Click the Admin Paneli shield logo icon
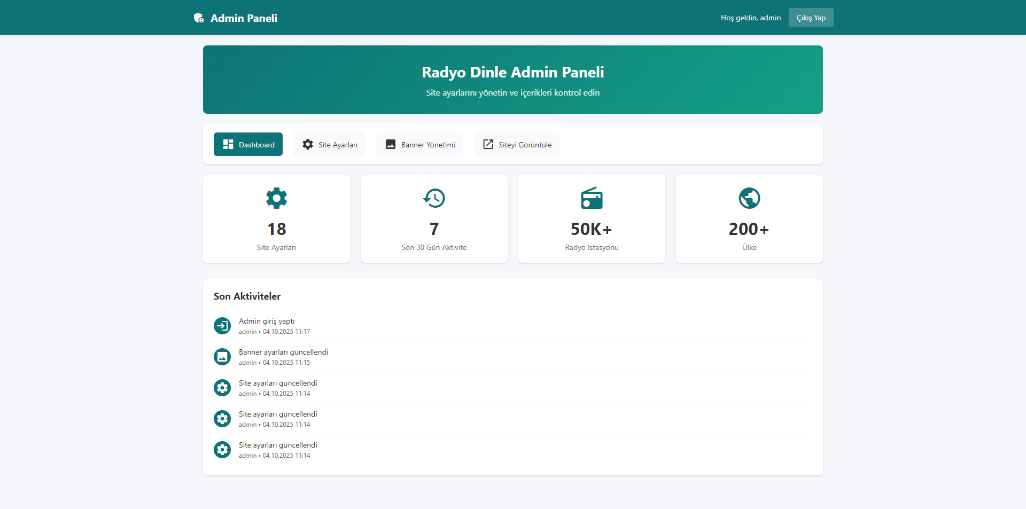 coord(199,18)
